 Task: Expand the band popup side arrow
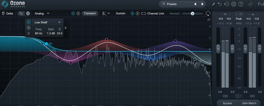66,28
